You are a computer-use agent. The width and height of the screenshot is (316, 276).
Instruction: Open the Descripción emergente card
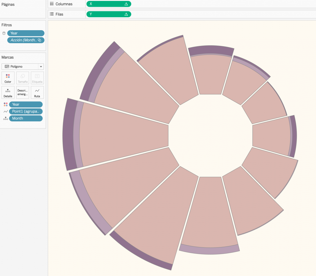(x=23, y=92)
